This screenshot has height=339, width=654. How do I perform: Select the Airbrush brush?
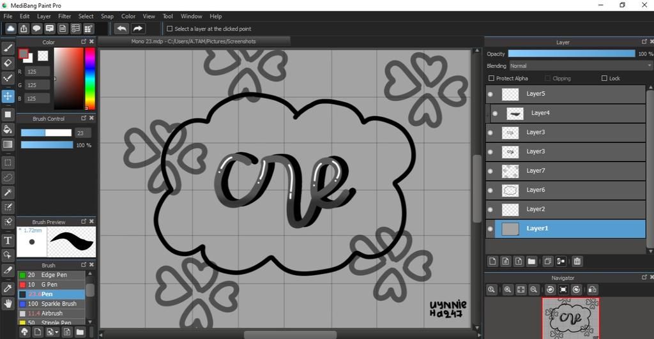tap(51, 313)
